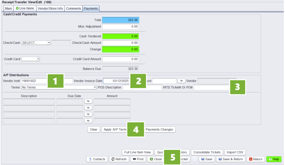Go to the Comments tab
The image size is (285, 165).
(74, 8)
